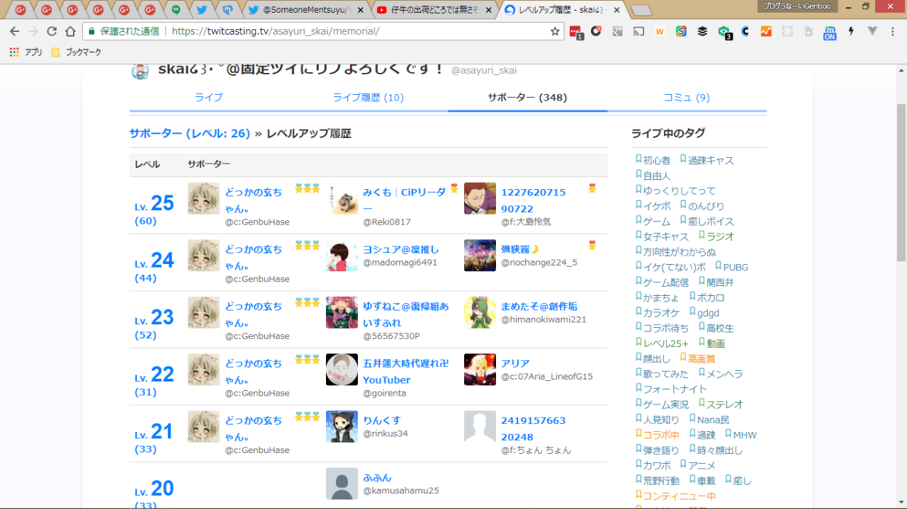Click the red extension icon with badge 1
The height and width of the screenshot is (509, 907).
point(576,32)
